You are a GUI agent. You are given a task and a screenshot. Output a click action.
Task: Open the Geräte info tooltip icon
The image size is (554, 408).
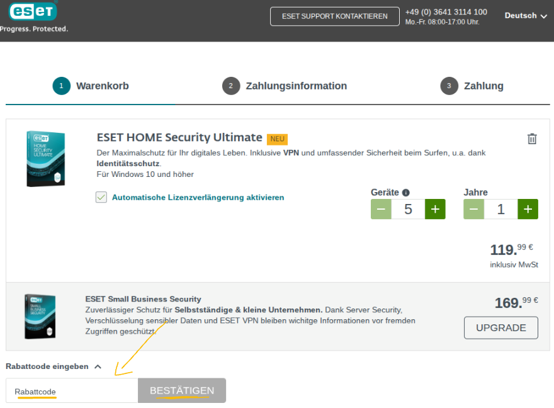click(x=406, y=193)
